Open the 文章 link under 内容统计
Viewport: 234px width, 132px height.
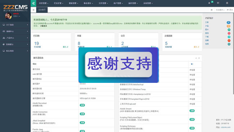207,23
